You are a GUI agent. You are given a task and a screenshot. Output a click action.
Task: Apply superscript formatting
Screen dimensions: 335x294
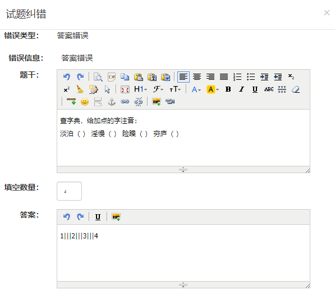coord(67,89)
